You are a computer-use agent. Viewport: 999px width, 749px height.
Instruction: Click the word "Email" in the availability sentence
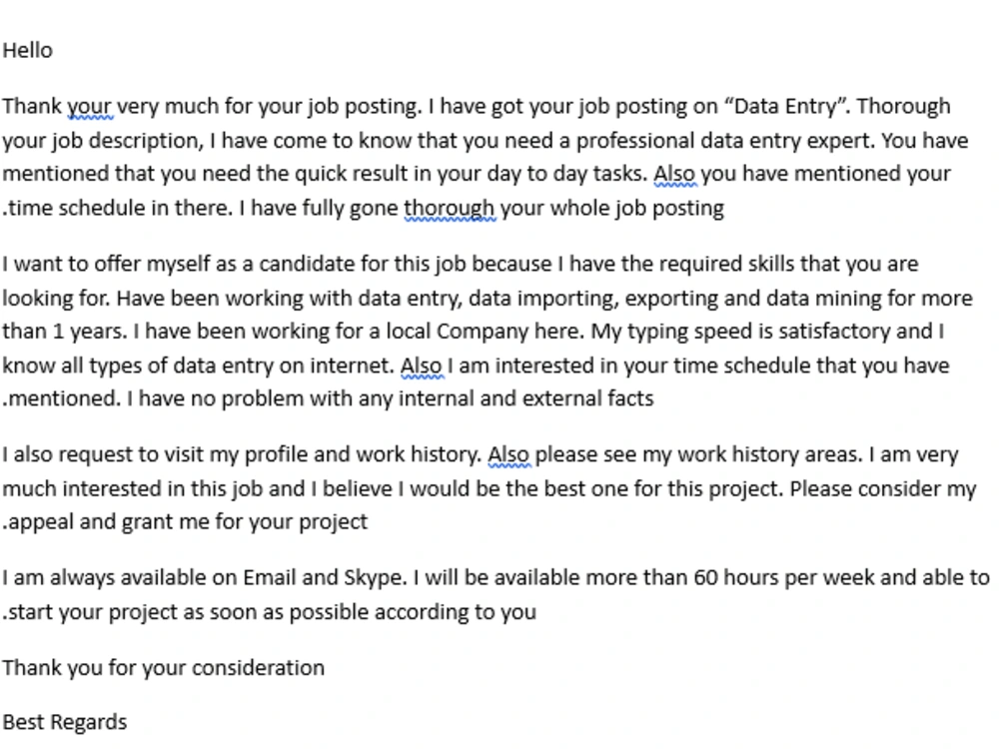pos(270,577)
